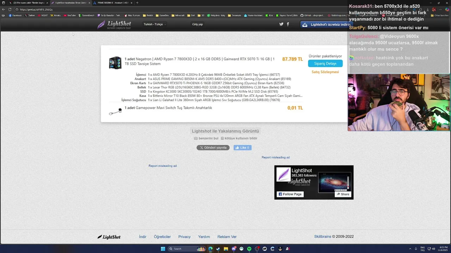This screenshot has width=451, height=253.
Task: Open the Reddit bookmarks folder
Action: [148, 15]
